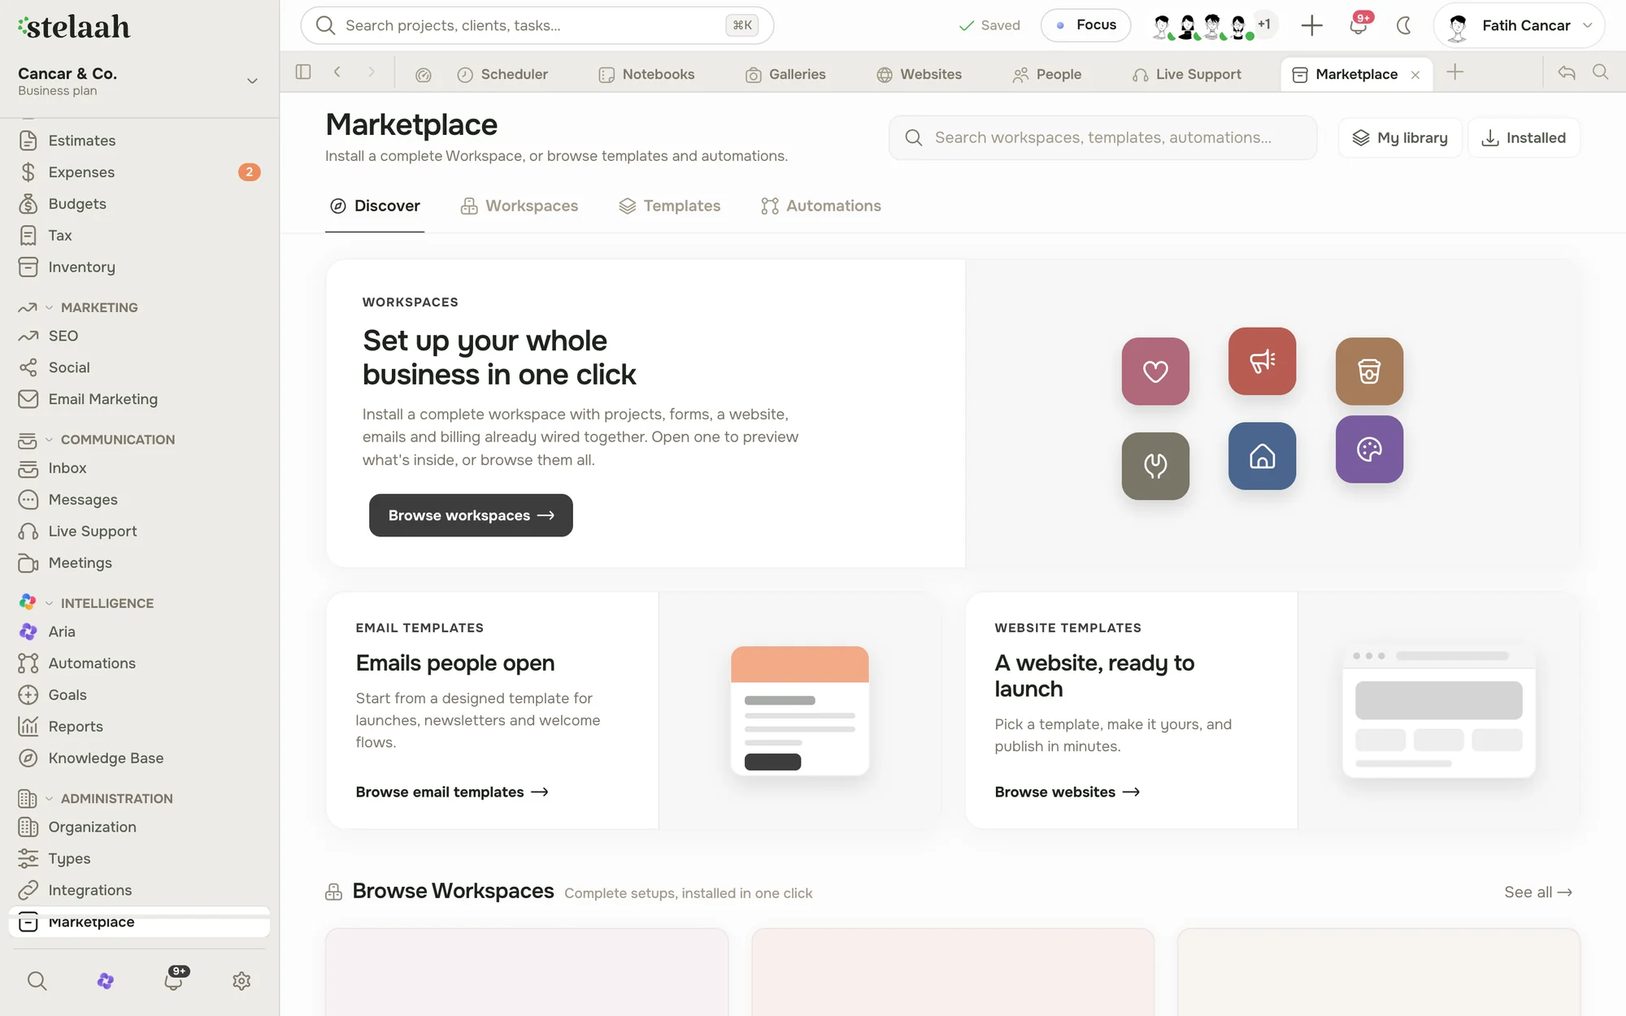Image resolution: width=1626 pixels, height=1016 pixels.
Task: Click the My library button
Action: click(x=1400, y=137)
